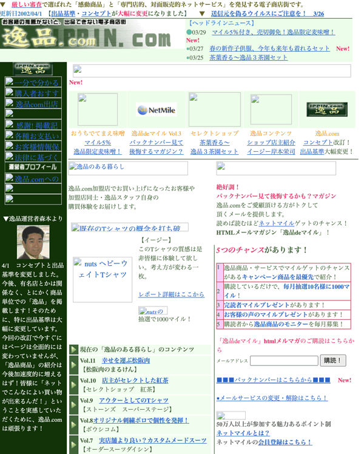Open the NetMile logo image
Screen dimensions: 364x454
pos(157,110)
